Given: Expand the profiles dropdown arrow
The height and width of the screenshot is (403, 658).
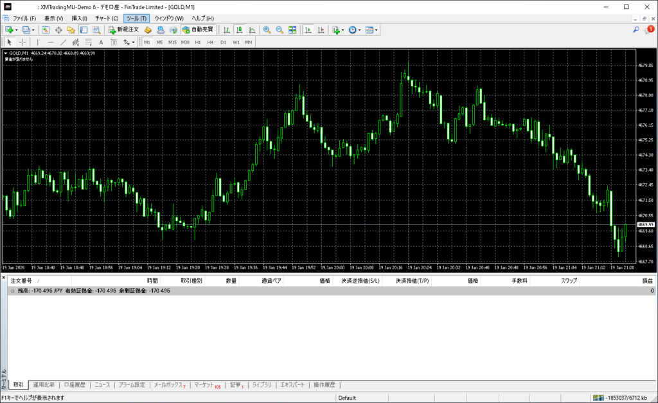Looking at the screenshot, I should pyautogui.click(x=33, y=30).
